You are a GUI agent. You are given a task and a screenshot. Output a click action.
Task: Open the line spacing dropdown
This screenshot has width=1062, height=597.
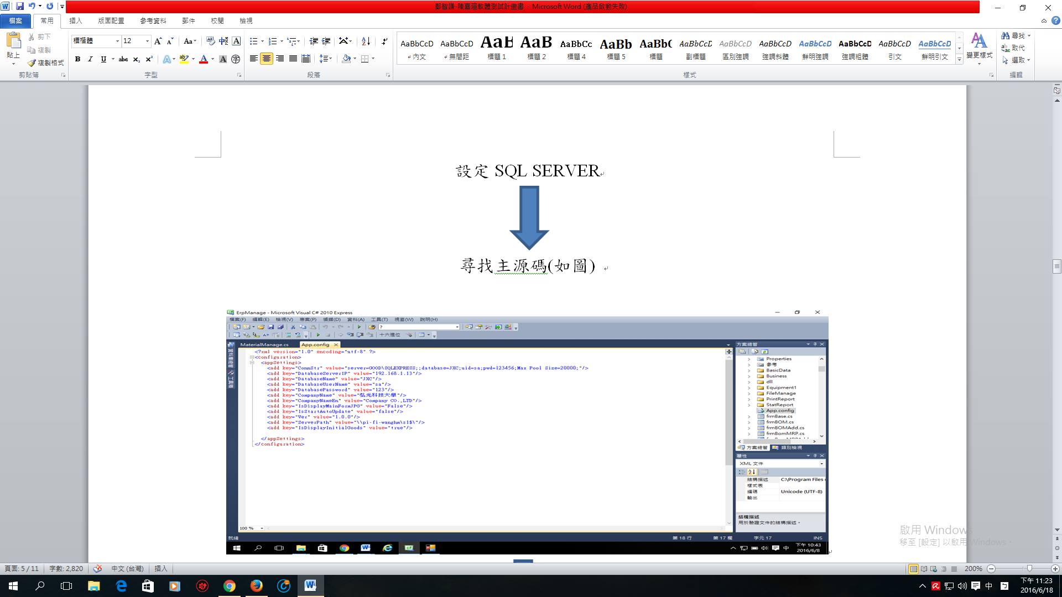click(x=325, y=59)
